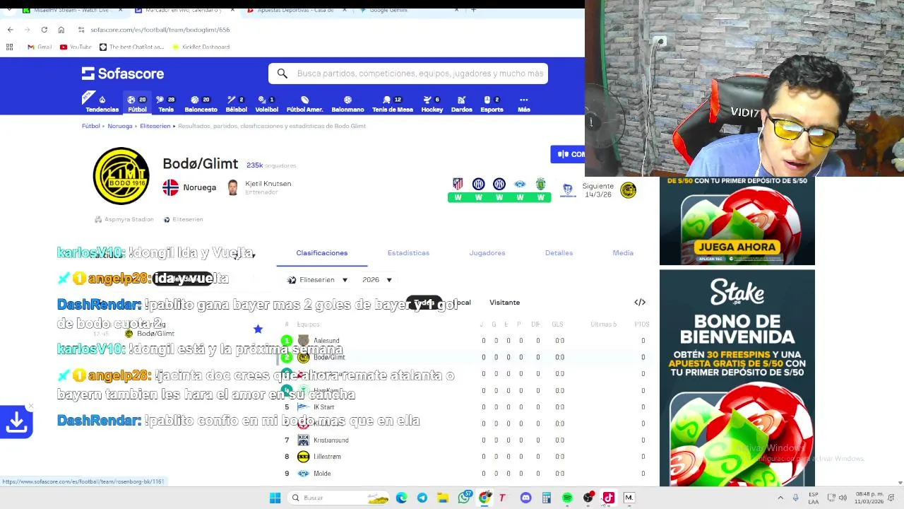904x509 pixels.
Task: Go back in the browser
Action: 10,30
